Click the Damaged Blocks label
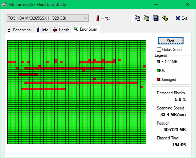The image size is (196, 158). tap(171, 93)
